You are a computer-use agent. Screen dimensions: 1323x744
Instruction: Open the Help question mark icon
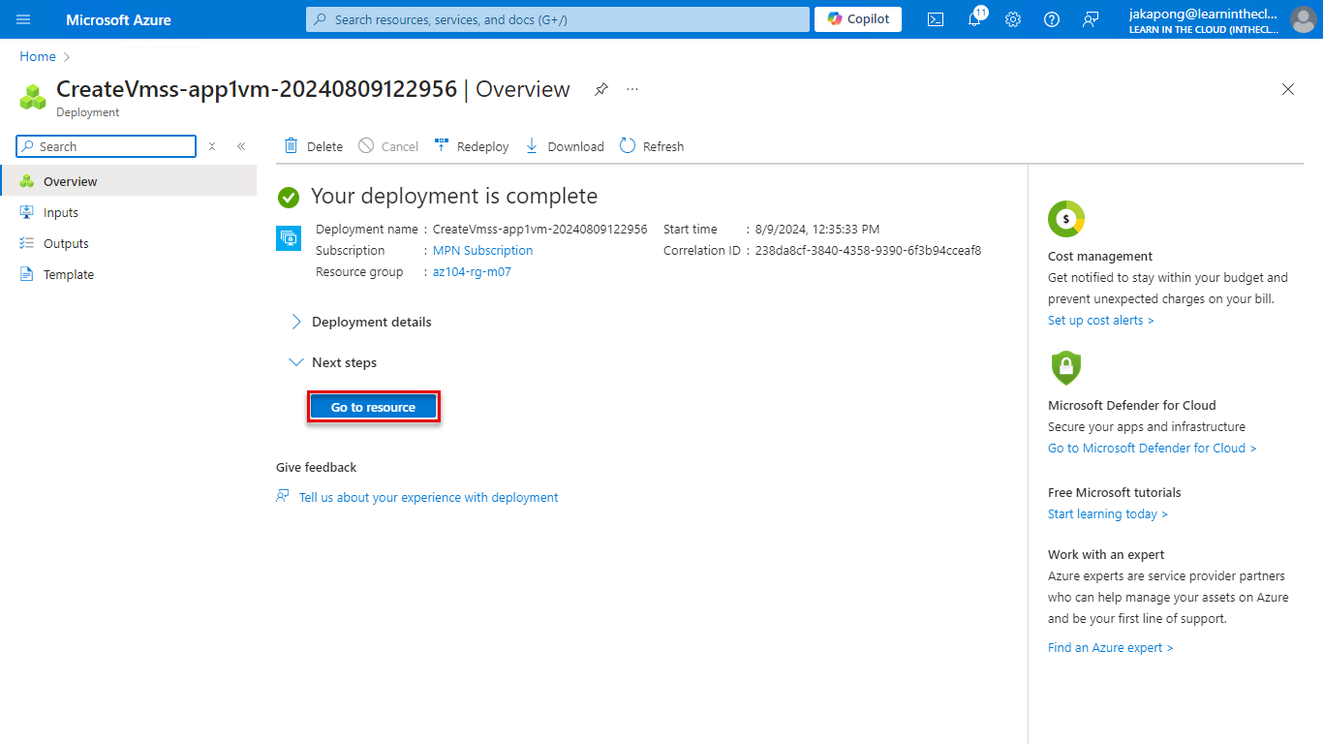[1052, 19]
